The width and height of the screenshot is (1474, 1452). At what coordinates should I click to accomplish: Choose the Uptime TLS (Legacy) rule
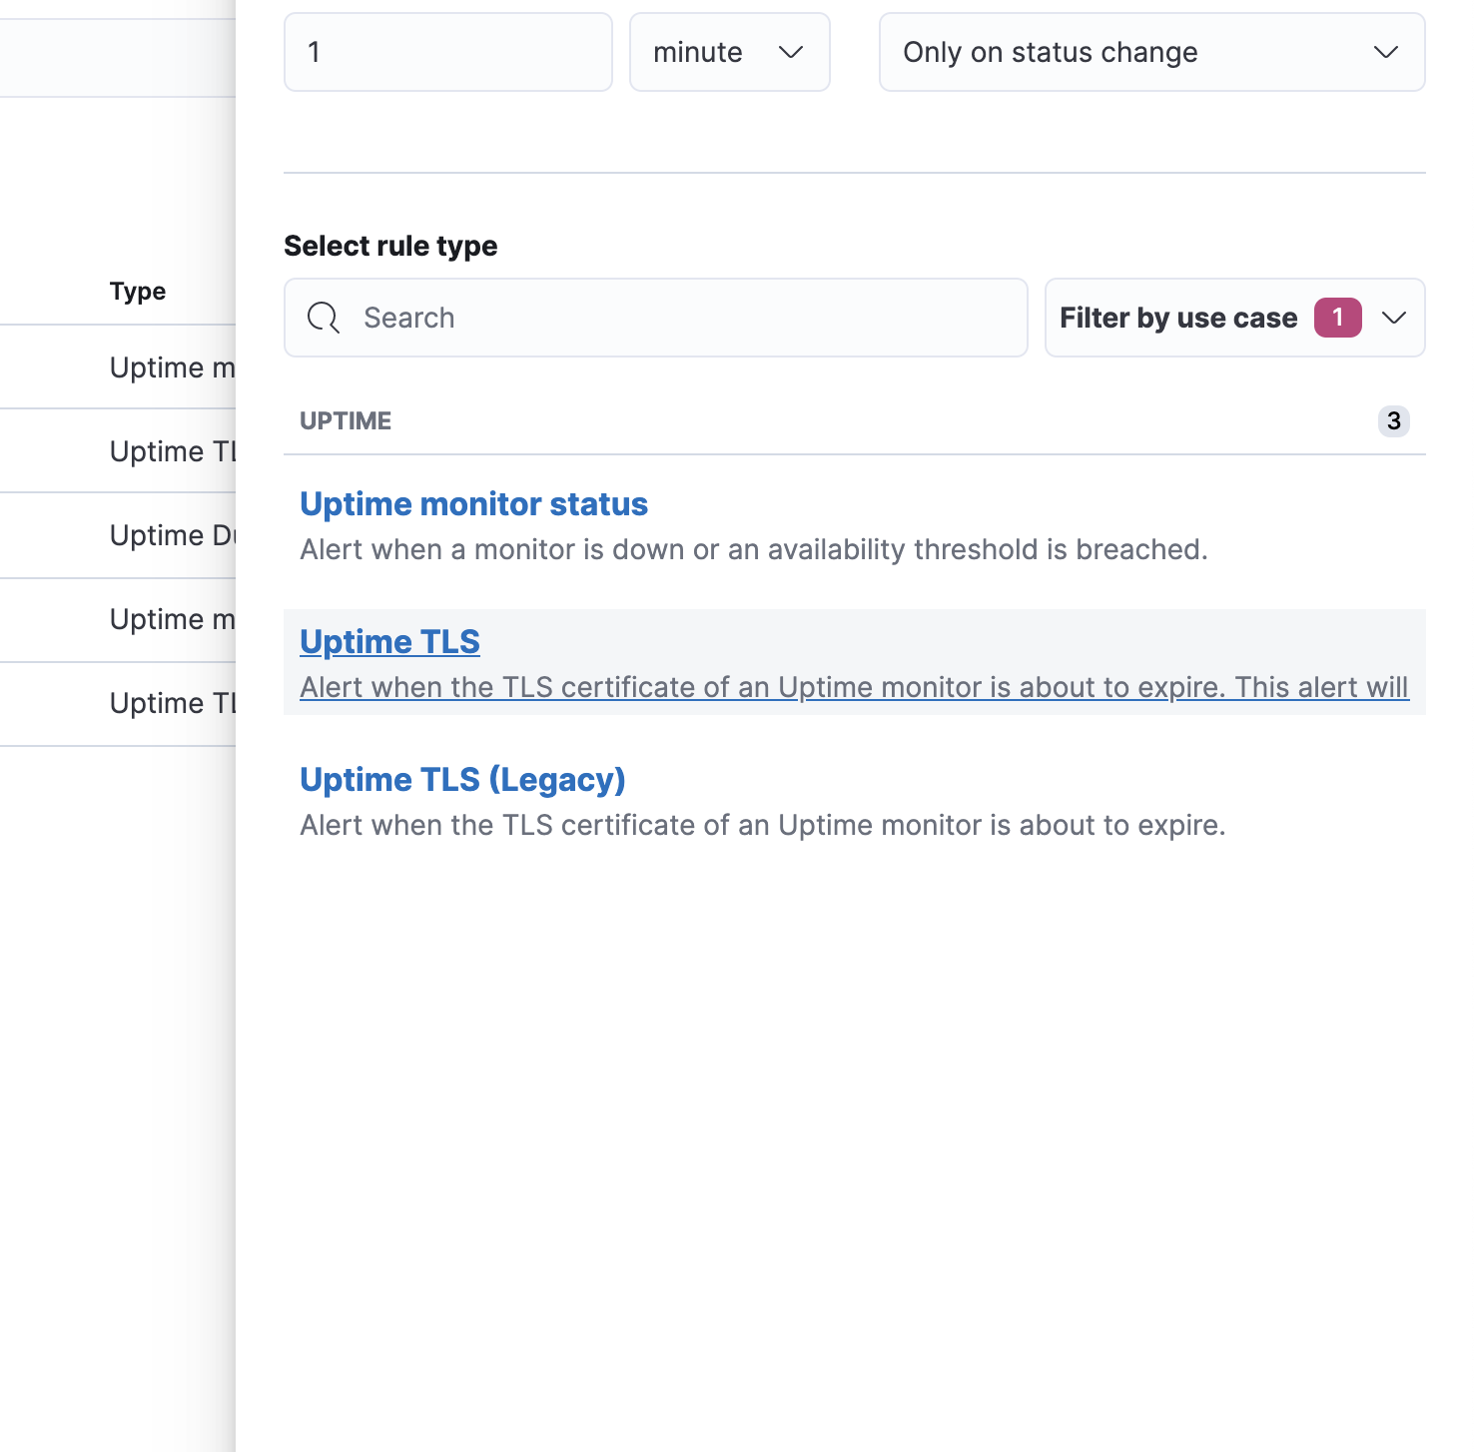click(x=463, y=779)
